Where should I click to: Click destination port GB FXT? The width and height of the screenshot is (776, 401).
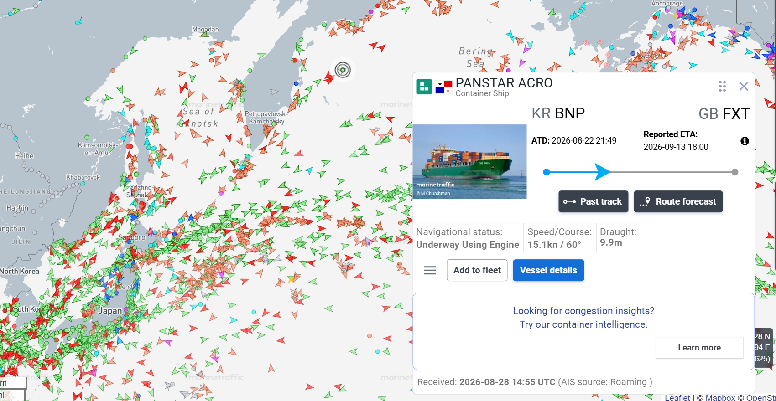(x=724, y=113)
